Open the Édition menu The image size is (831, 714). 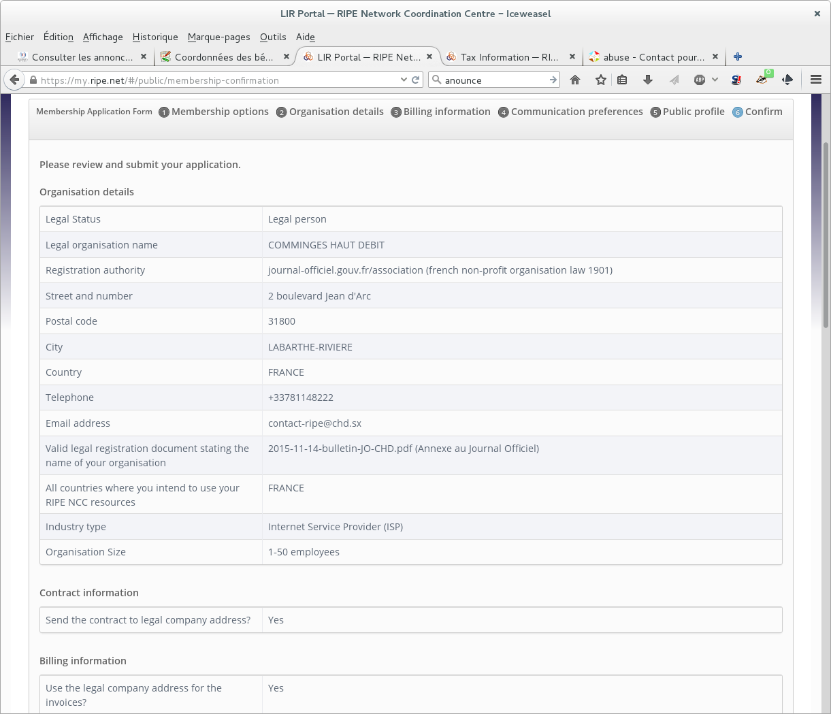[x=59, y=37]
